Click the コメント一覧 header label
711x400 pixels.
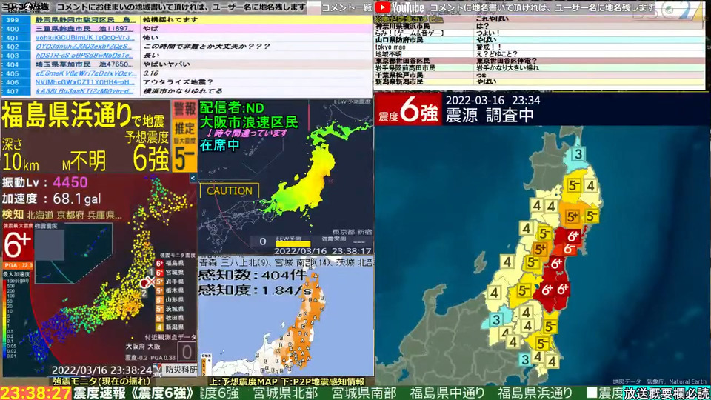point(347,7)
